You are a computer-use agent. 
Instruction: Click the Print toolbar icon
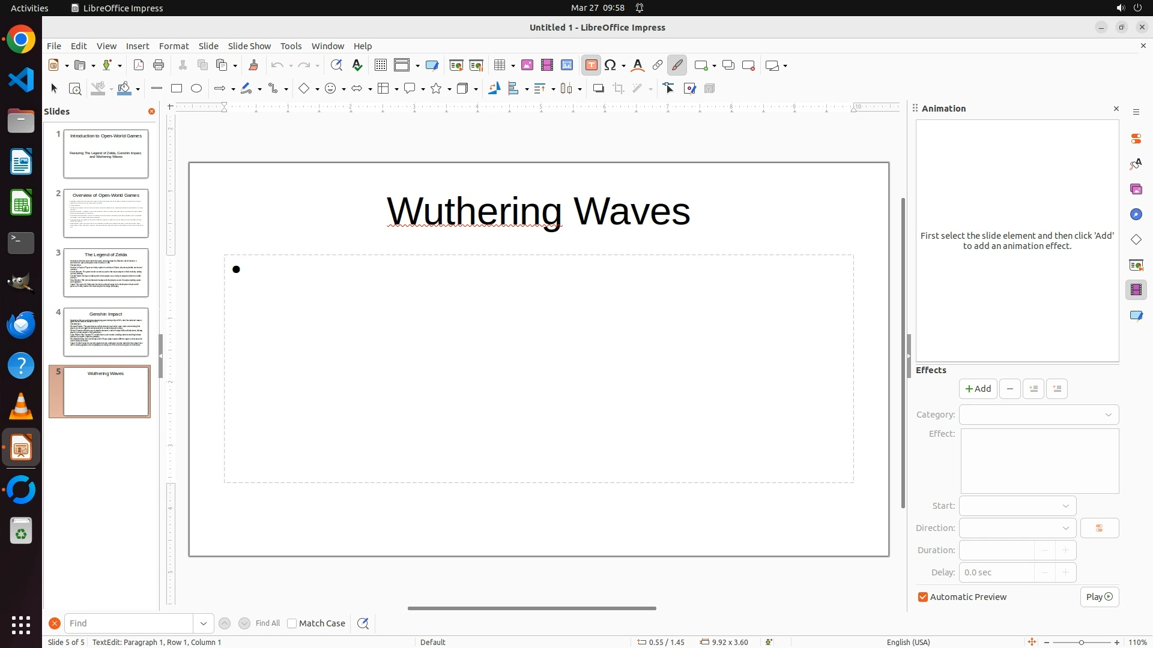pos(159,65)
